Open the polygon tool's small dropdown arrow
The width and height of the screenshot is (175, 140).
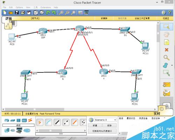pos(172,65)
